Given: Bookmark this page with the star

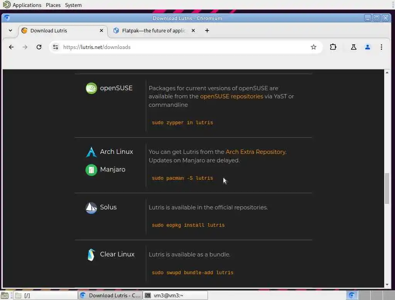Looking at the screenshot, I should click(313, 47).
